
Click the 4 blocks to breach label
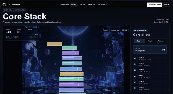[x=32, y=37]
